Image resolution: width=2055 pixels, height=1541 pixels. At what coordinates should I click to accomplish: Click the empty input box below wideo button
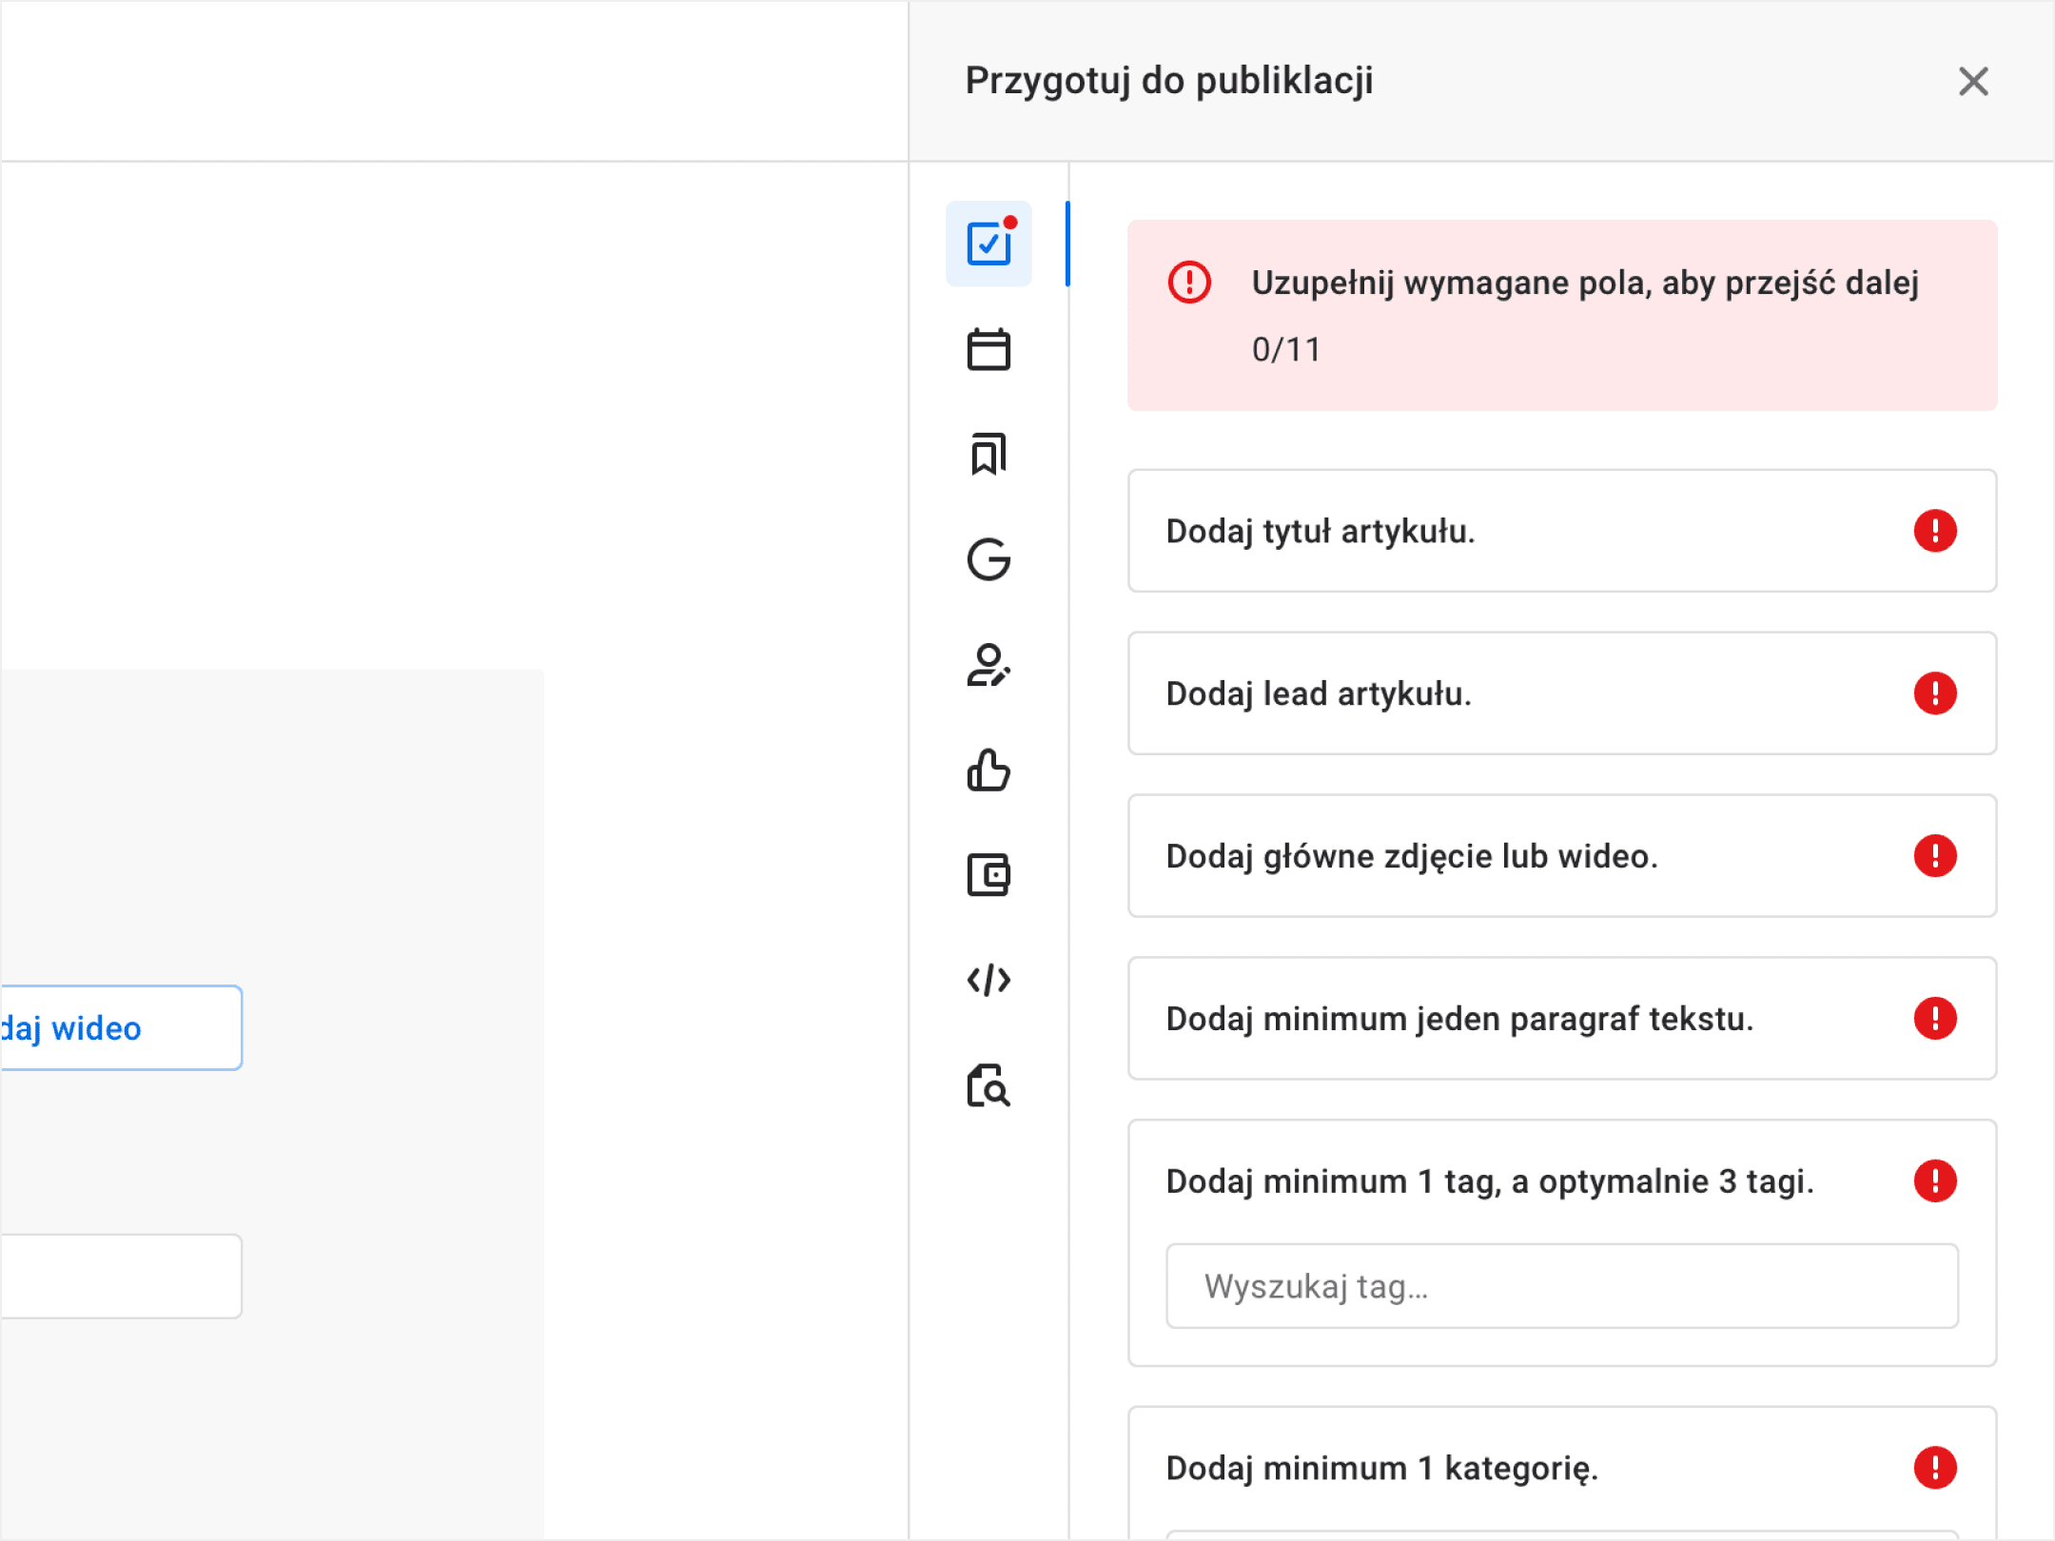pyautogui.click(x=121, y=1277)
